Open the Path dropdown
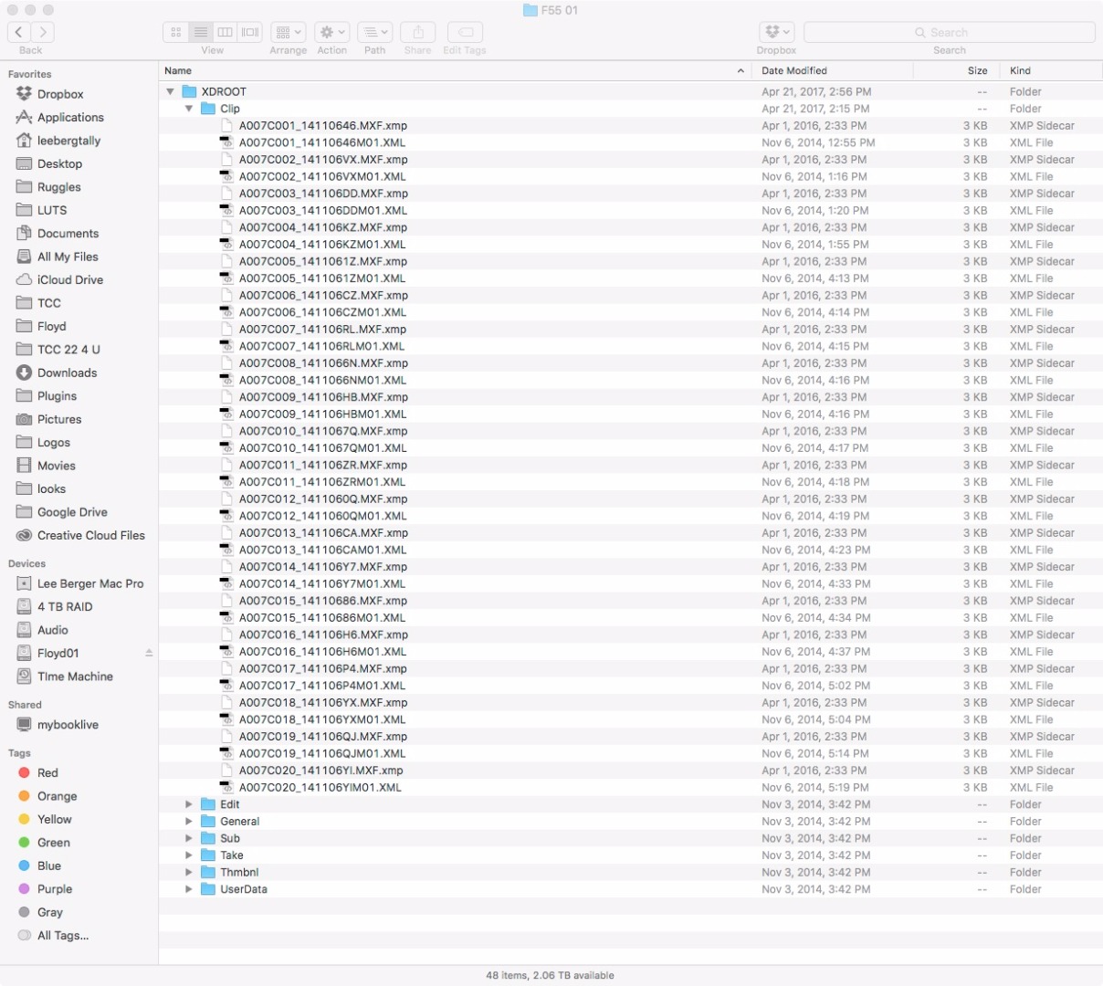This screenshot has width=1103, height=986. [x=375, y=32]
